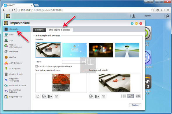Click the Applica button

[x=135, y=105]
